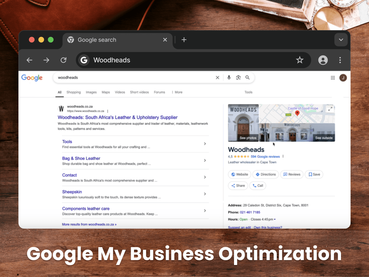Image resolution: width=369 pixels, height=277 pixels.
Task: Open the browser profile avatar icon
Action: pos(323,60)
